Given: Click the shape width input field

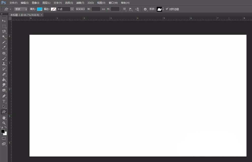Looking at the screenshot, I should click(96, 9).
